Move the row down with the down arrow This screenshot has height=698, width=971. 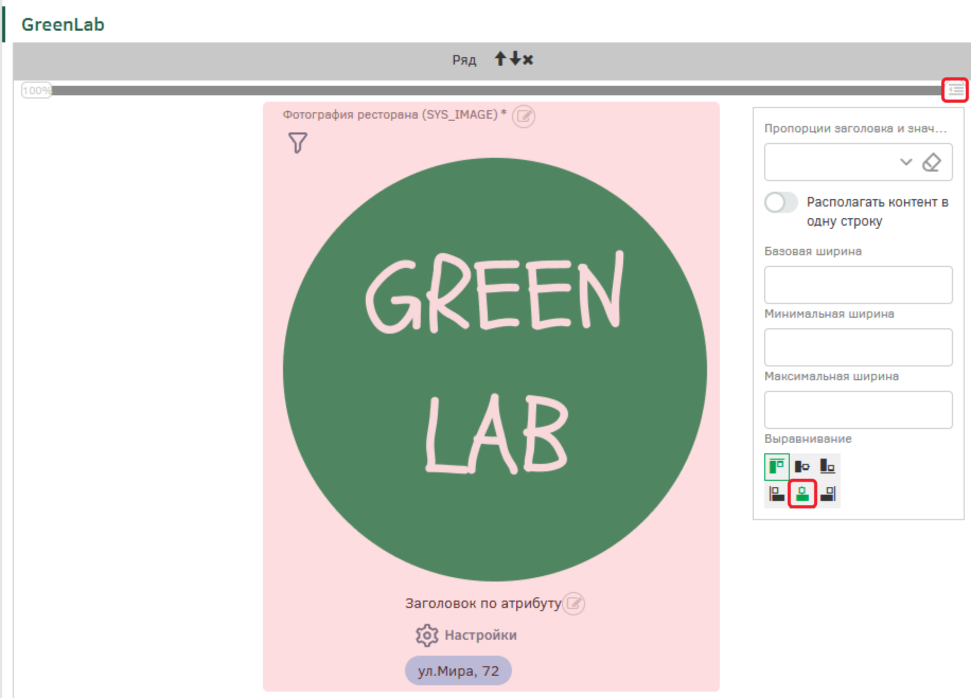click(x=515, y=59)
